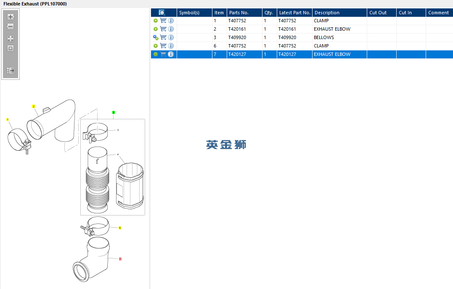This screenshot has height=289, width=453.
Task: Select red callout 7 marker in diagram
Action: click(120, 259)
